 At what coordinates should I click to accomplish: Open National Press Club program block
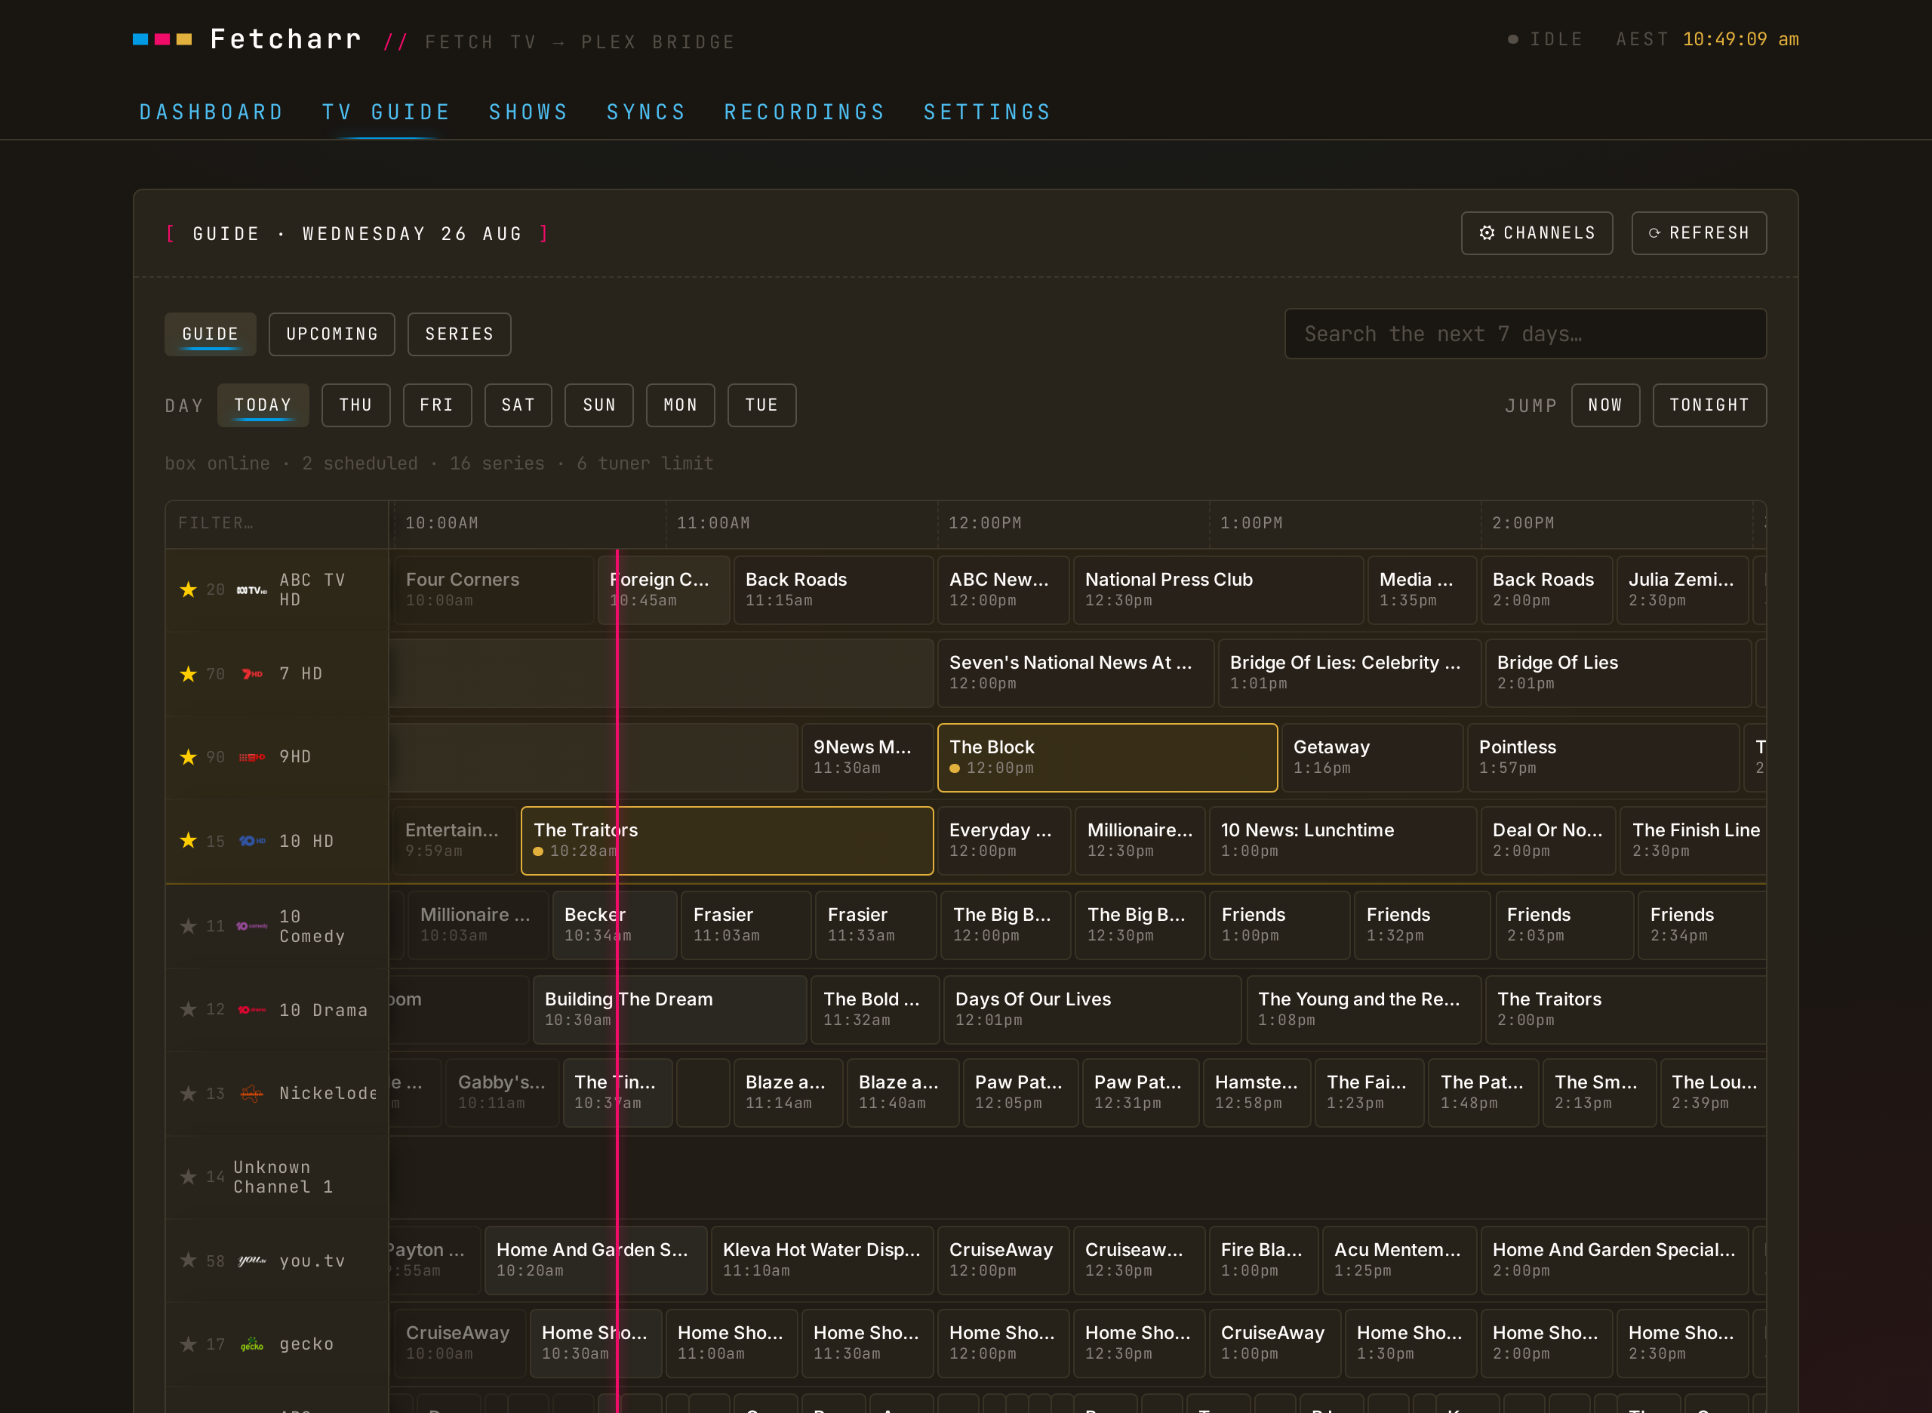[1219, 590]
